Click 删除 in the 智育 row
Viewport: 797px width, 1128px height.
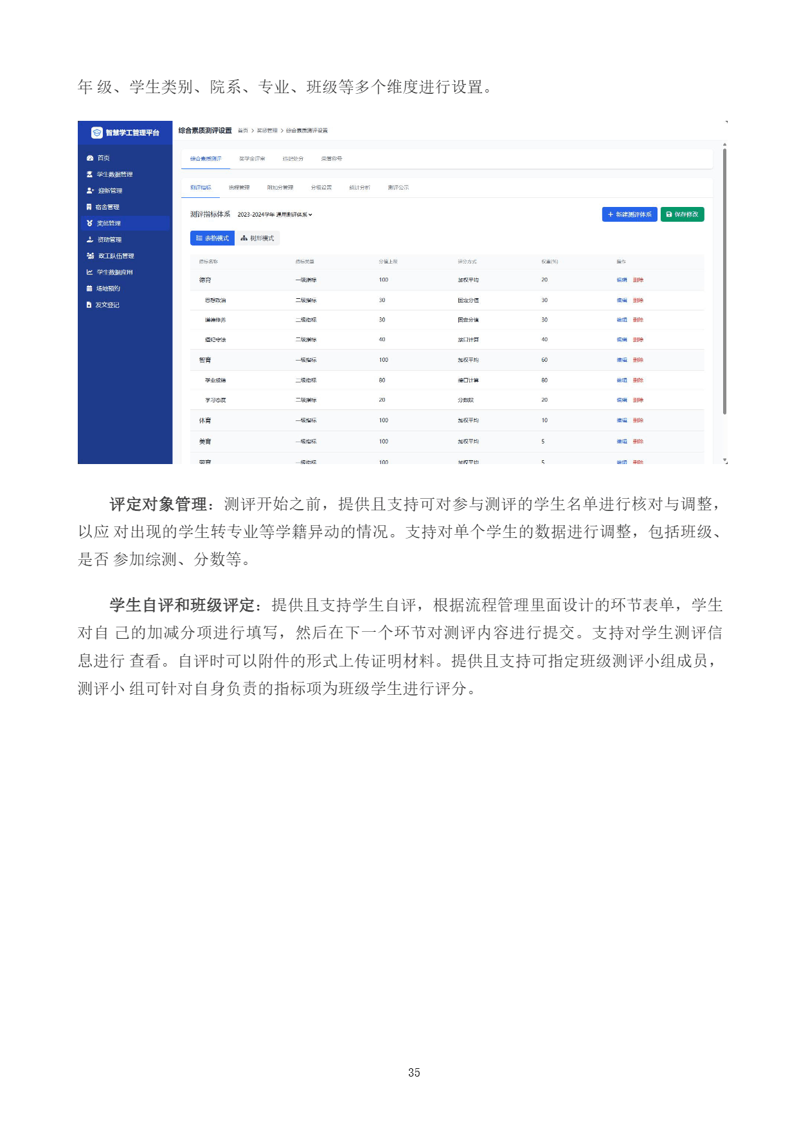[x=638, y=360]
